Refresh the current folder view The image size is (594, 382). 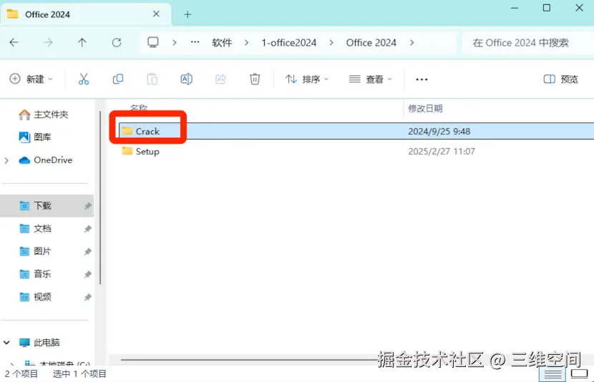[x=117, y=42]
